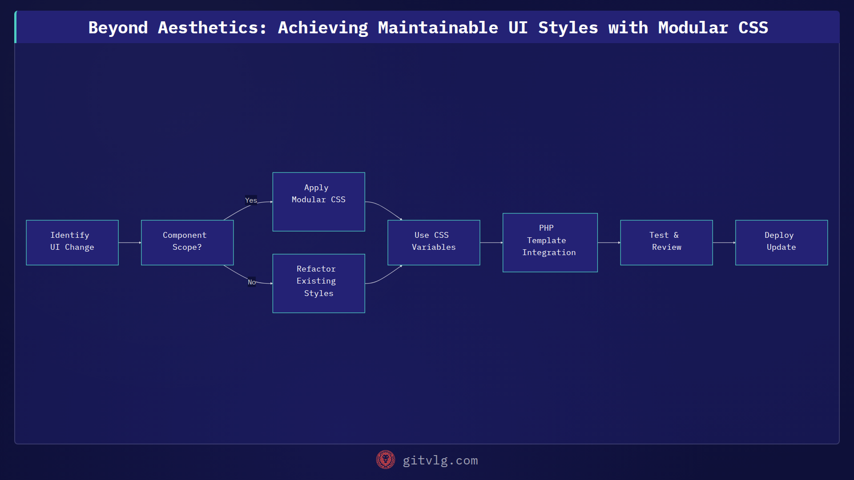Click the No branch label

point(252,282)
